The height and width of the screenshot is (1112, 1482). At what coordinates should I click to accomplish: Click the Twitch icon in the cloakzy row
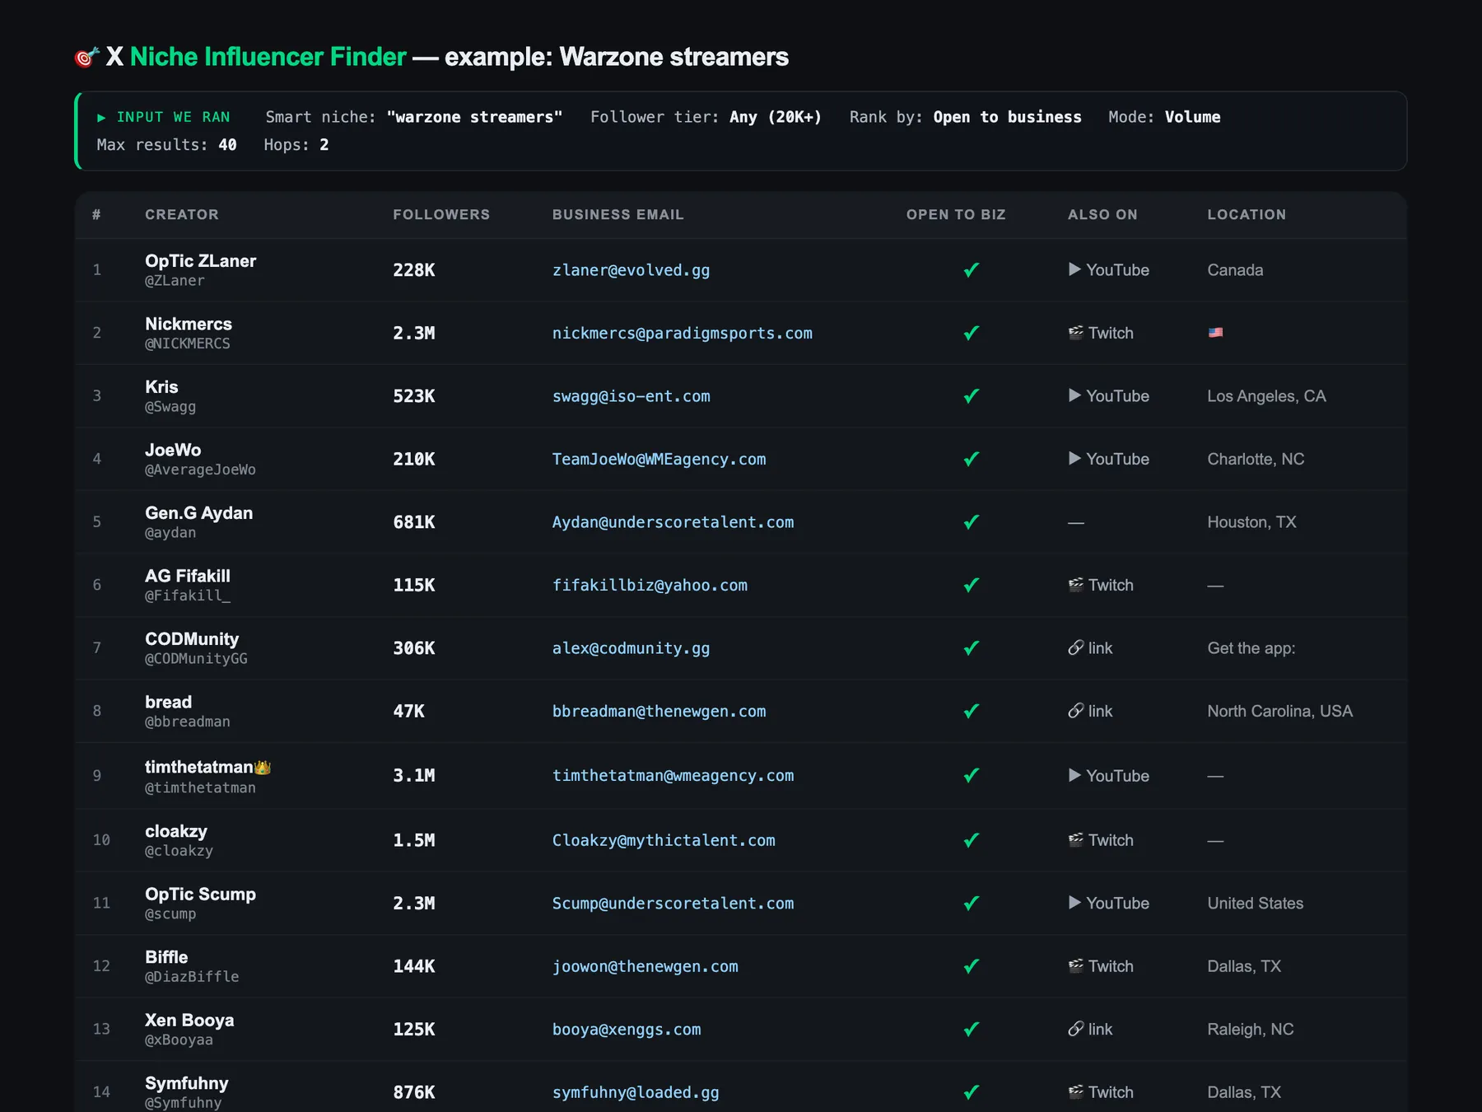click(x=1075, y=840)
